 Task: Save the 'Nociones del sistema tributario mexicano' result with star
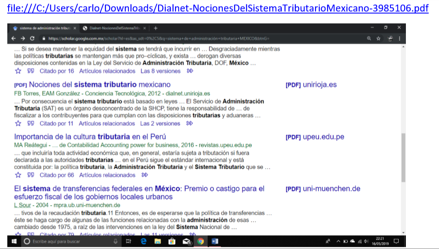tap(18, 124)
